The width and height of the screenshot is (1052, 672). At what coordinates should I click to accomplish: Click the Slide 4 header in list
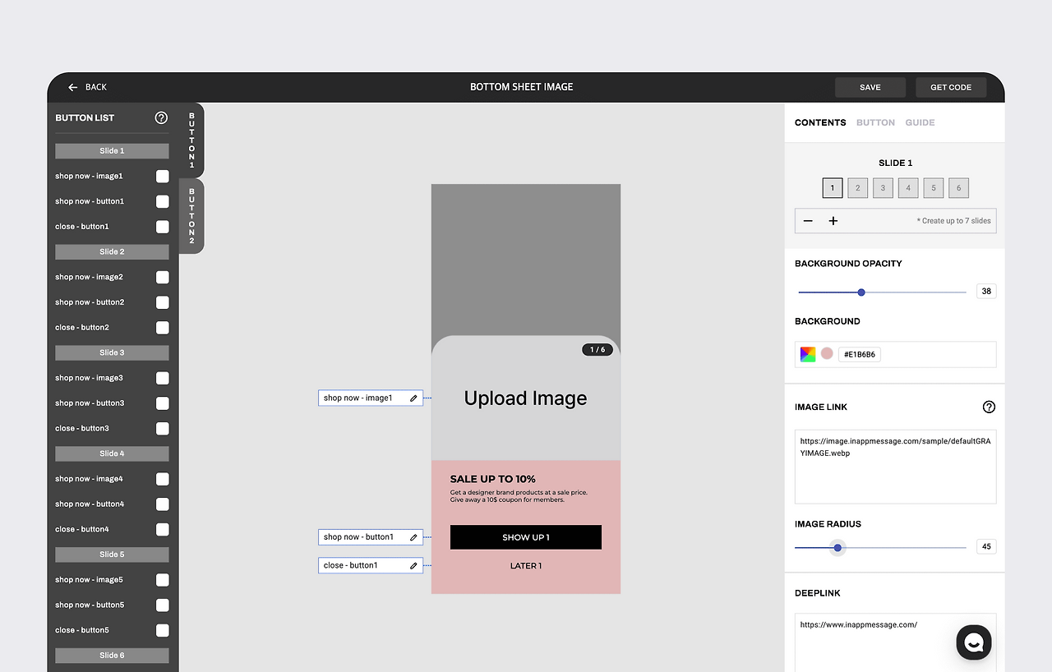pyautogui.click(x=112, y=453)
